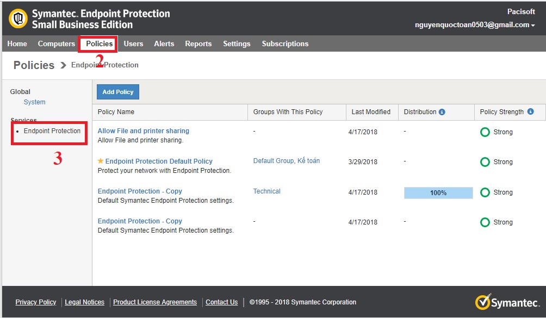Open the Reports tab
Image resolution: width=546 pixels, height=318 pixels.
(x=198, y=44)
